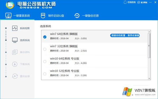The width and height of the screenshot is (158, 99).
Task: Click the 电脑公司装机大师 logo orb
Action: (10, 5)
